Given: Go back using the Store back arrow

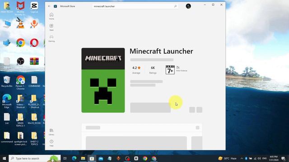Looking at the screenshot, I should click(x=49, y=6).
